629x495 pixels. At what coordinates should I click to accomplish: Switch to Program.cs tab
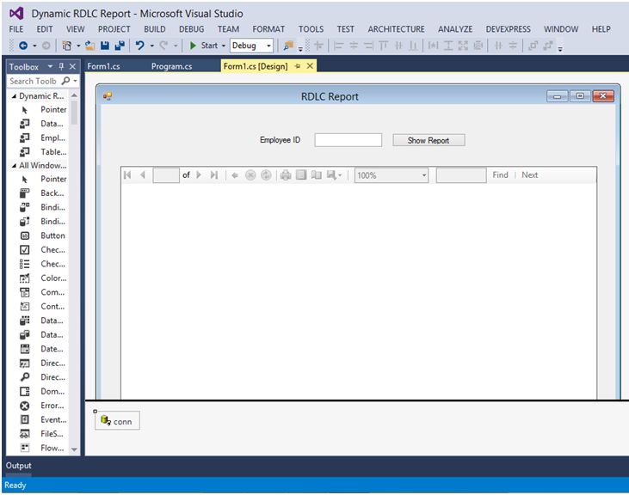pos(171,66)
